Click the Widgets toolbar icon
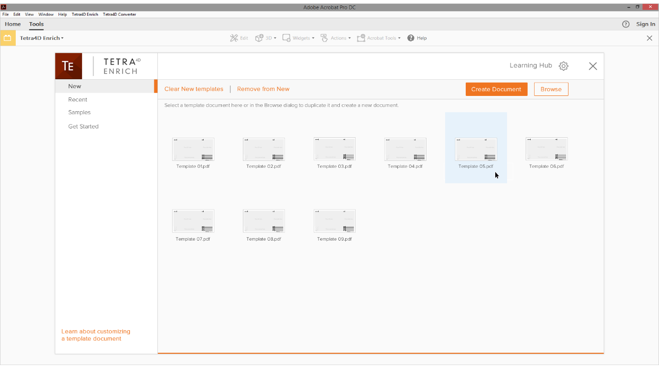Viewport: 659px width, 369px height. [286, 38]
